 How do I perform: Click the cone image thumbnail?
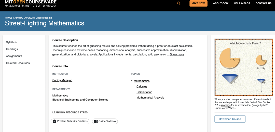click(x=244, y=67)
